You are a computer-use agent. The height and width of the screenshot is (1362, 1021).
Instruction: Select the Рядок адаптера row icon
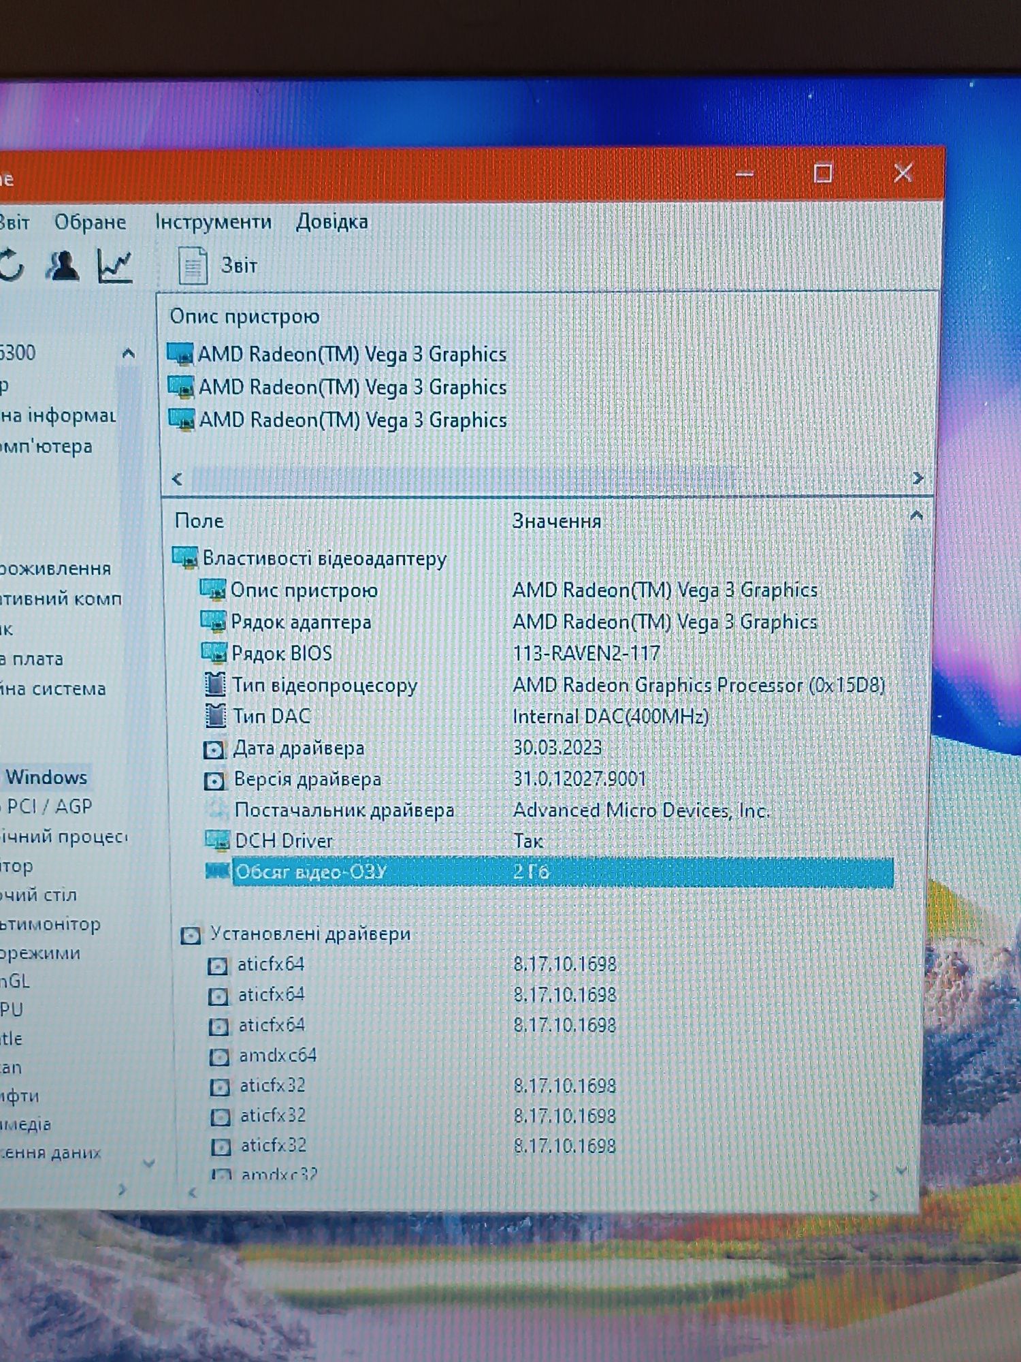tap(213, 621)
